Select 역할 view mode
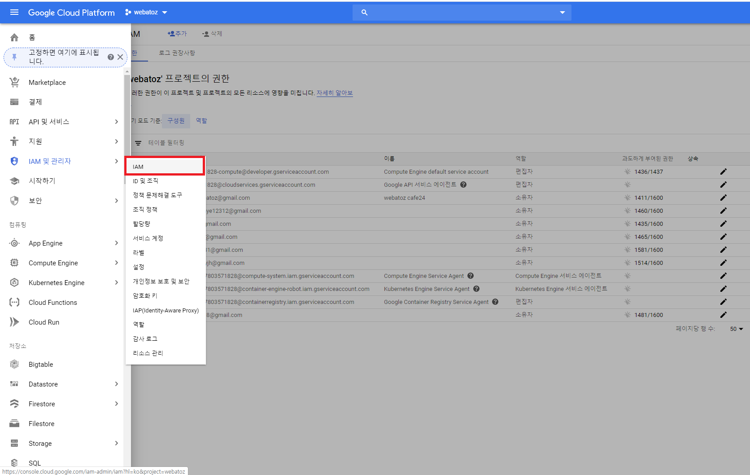Viewport: 750px width, 475px height. coord(201,121)
